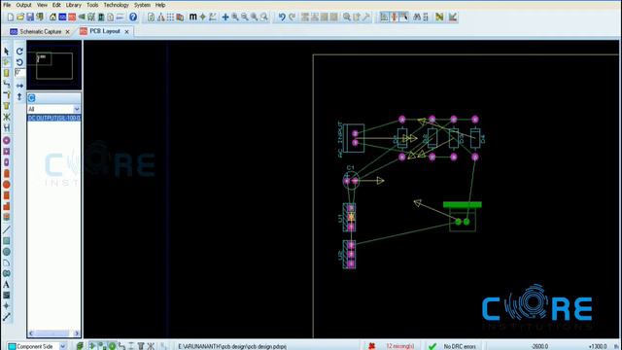Open the Component Side layer selector dropdown
Screen dimensions: 622x350
point(62,346)
